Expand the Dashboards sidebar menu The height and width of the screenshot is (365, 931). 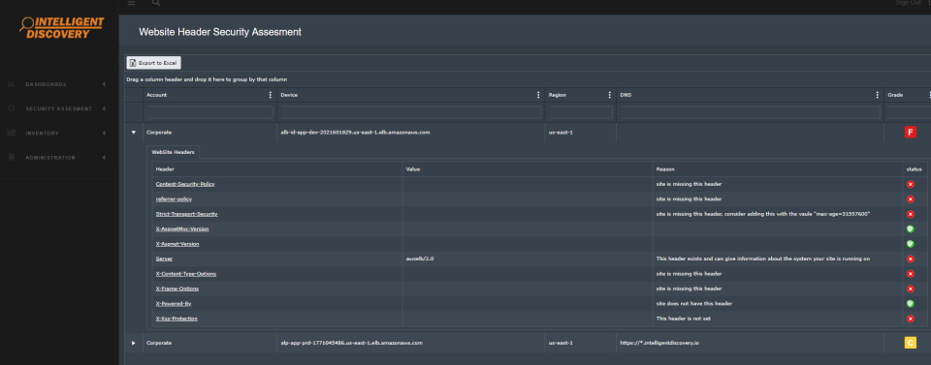57,84
